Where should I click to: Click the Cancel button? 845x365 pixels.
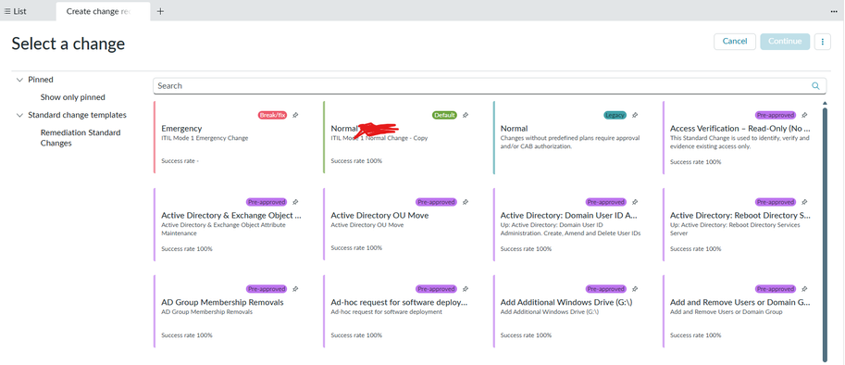(735, 42)
